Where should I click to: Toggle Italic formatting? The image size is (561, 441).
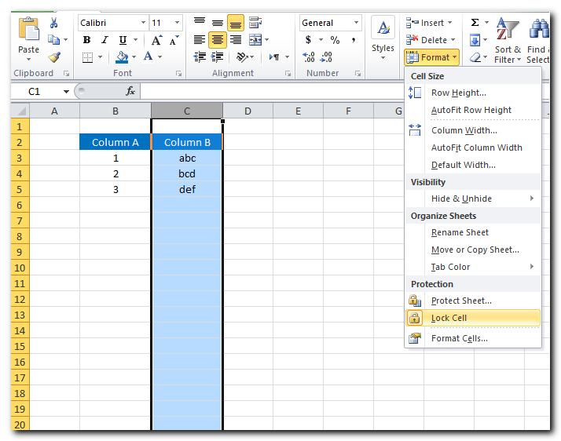pos(104,40)
